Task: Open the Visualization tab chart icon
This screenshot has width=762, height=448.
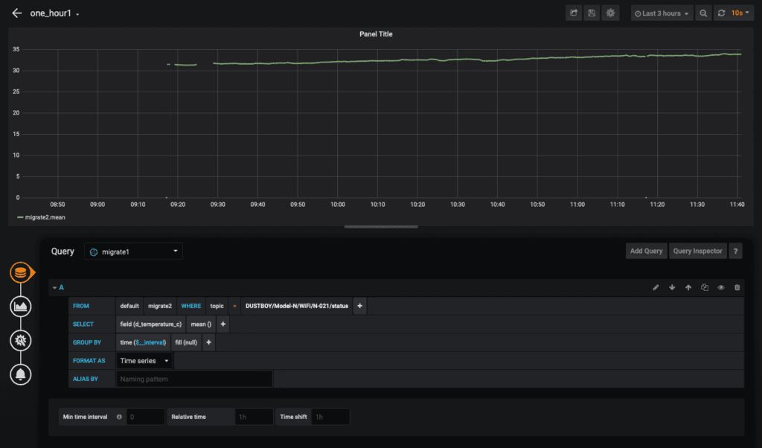Action: click(20, 307)
